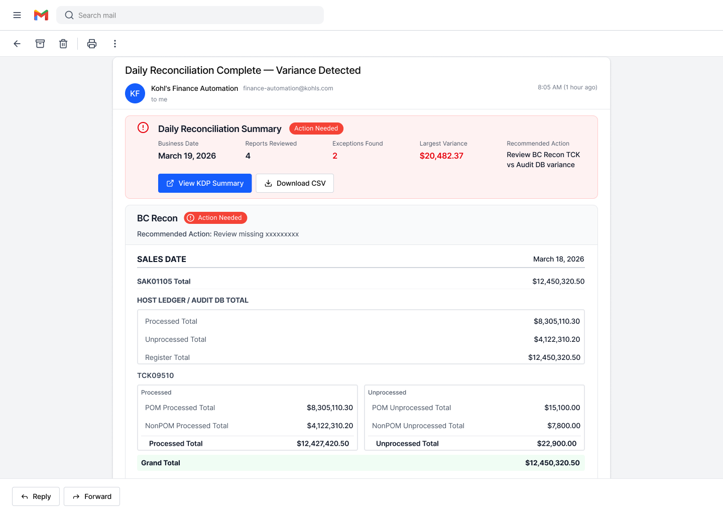Click the BC Recon heading
This screenshot has height=514, width=723.
pyautogui.click(x=157, y=218)
